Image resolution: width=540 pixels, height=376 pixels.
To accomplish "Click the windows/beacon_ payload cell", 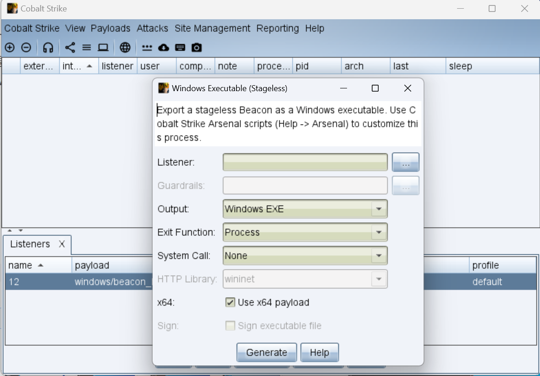I will click(113, 282).
